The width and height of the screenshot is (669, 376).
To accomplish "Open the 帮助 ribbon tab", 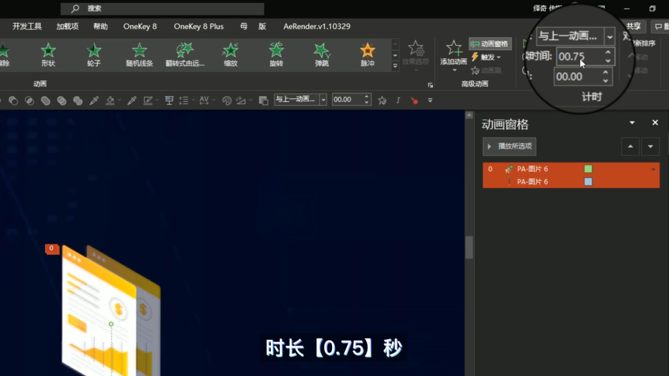I will pyautogui.click(x=101, y=27).
